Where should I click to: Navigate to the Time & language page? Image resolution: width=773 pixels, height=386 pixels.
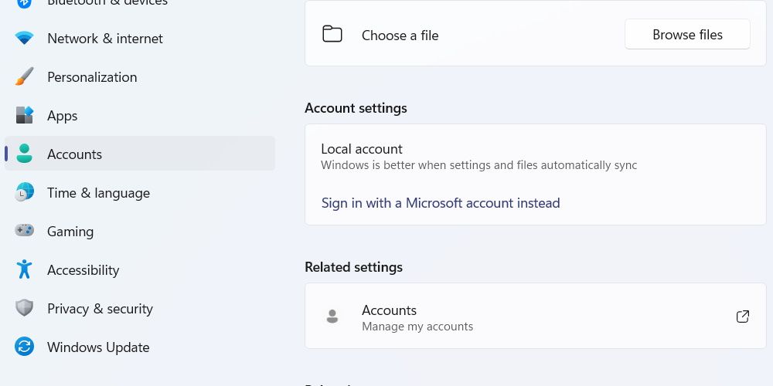(98, 193)
